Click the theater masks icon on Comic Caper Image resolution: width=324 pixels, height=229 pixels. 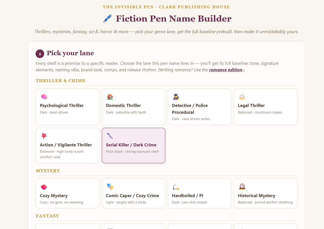pyautogui.click(x=110, y=187)
